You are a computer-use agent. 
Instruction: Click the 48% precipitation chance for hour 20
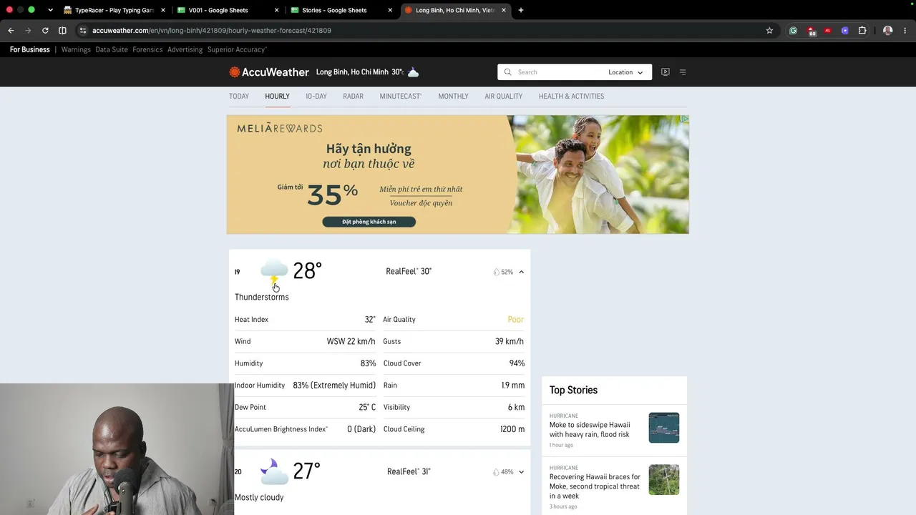[x=503, y=472]
